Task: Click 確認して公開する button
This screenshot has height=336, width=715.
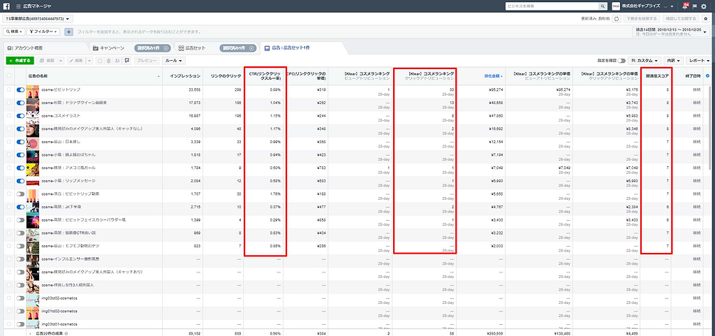Action: (680, 19)
